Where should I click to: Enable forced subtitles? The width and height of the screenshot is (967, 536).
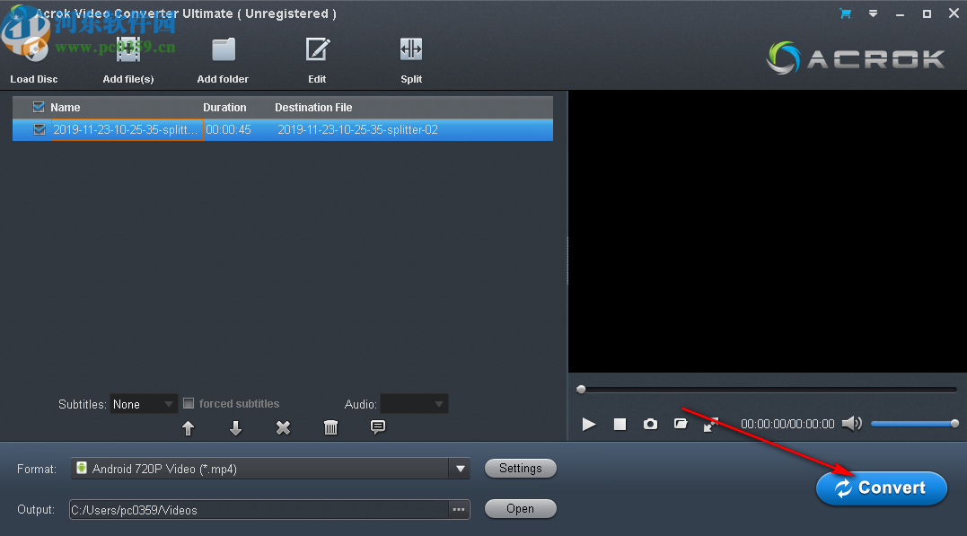click(x=189, y=403)
